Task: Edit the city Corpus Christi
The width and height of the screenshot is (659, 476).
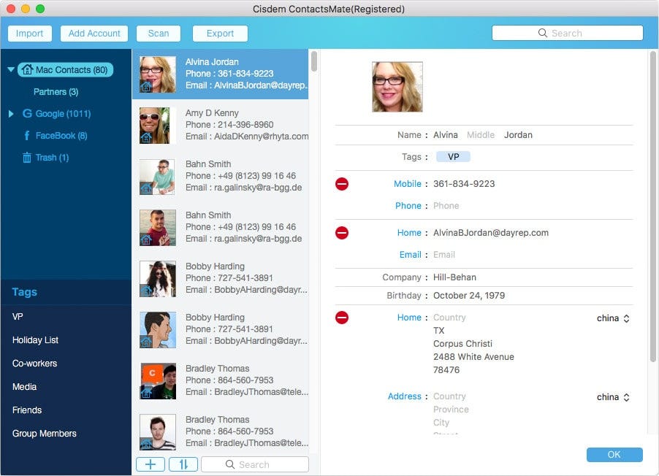Action: pos(462,343)
